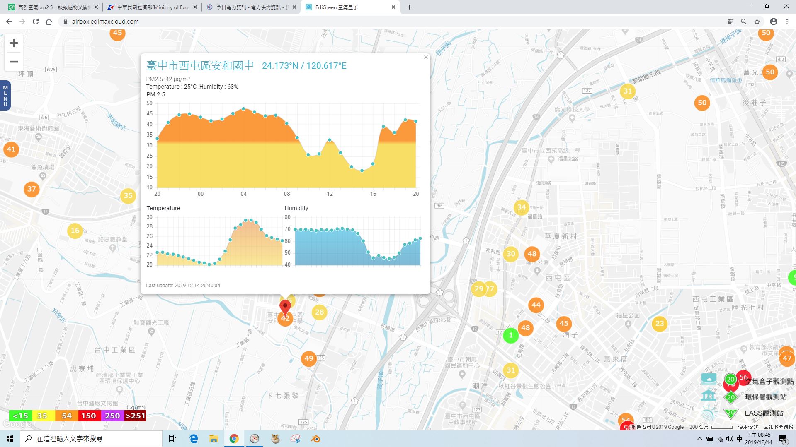
Task: Bookmark this page with star icon
Action: pyautogui.click(x=757, y=22)
